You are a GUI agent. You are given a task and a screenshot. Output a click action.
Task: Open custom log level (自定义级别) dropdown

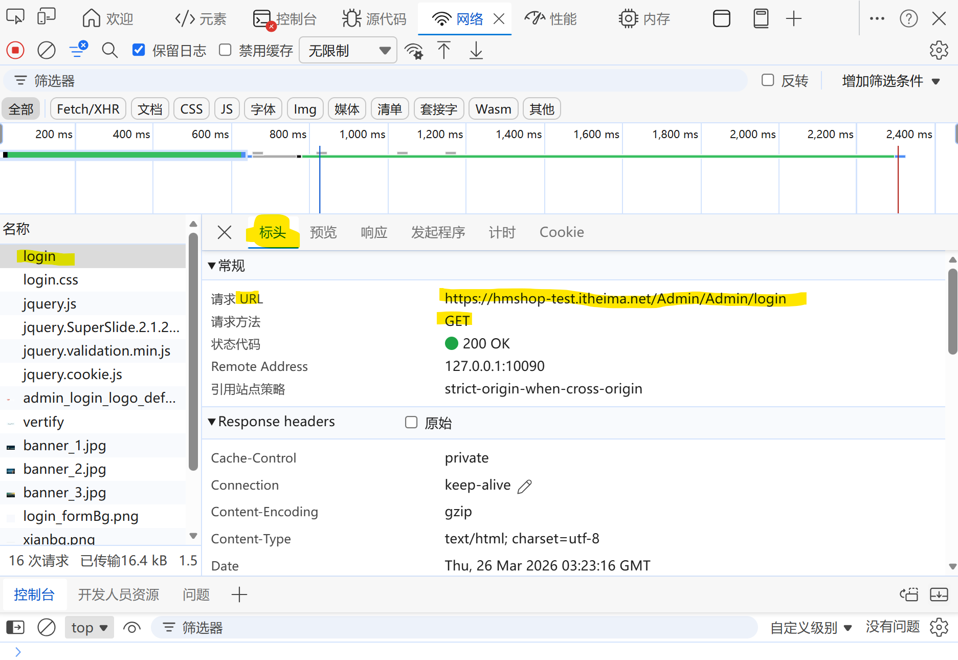point(811,627)
